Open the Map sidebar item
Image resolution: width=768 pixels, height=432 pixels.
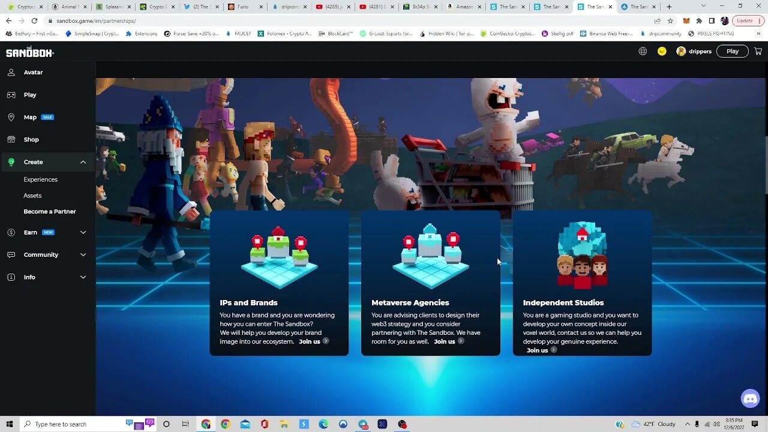point(30,117)
